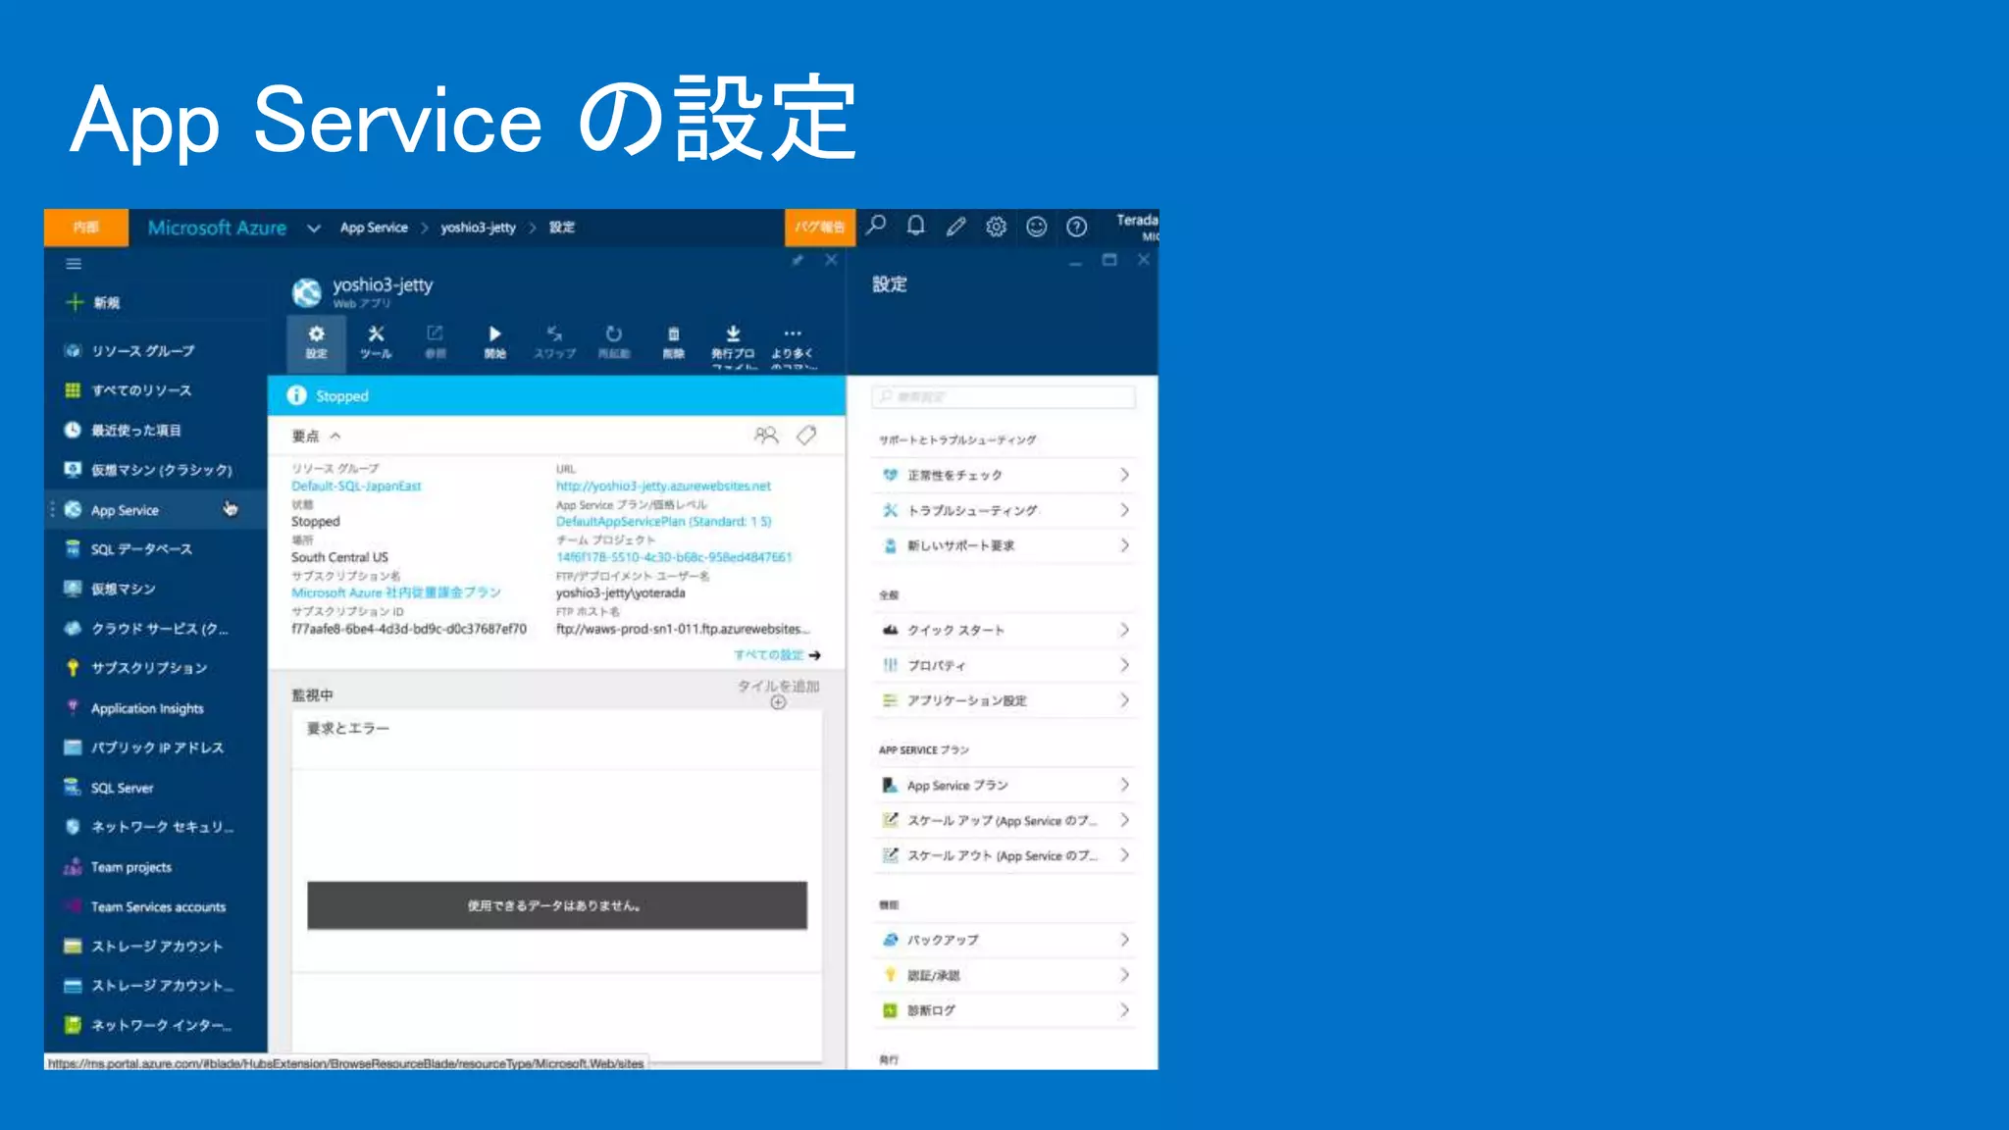Open the help question mark icon

coord(1076,227)
